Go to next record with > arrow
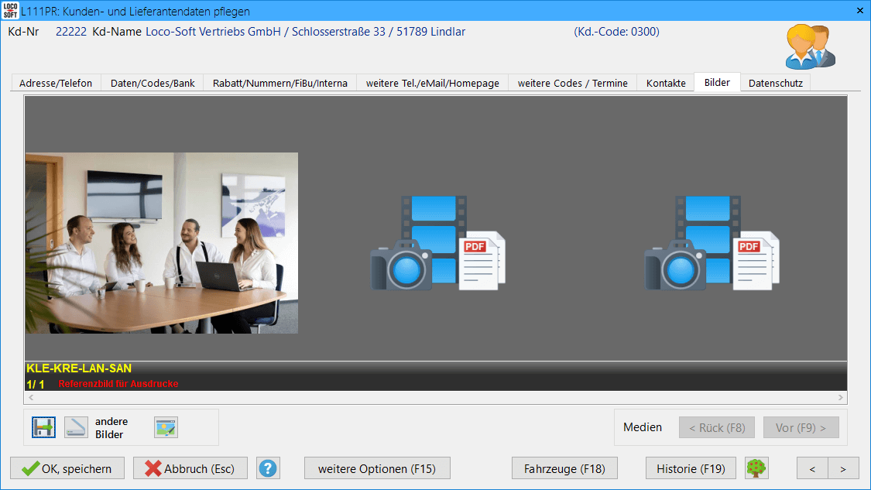The image size is (871, 490). click(x=843, y=468)
